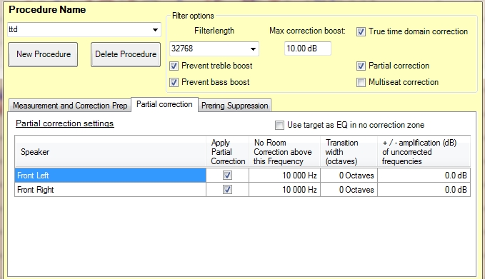This screenshot has height=279, width=485.
Task: Click Front Left 0.0 dB amplification cell
Action: tap(424, 176)
